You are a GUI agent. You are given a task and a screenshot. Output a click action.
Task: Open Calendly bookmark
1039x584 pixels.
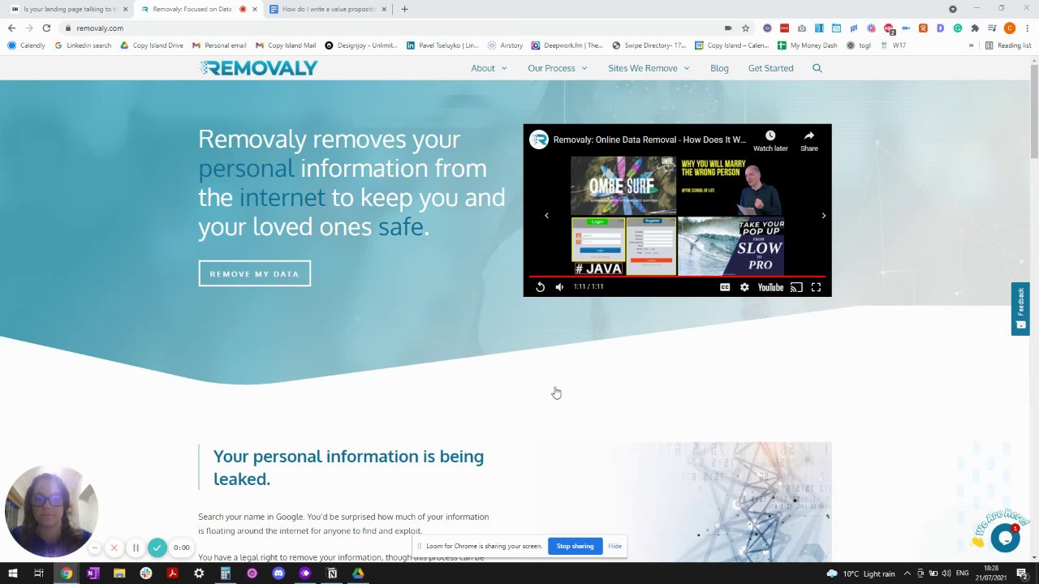pos(27,45)
